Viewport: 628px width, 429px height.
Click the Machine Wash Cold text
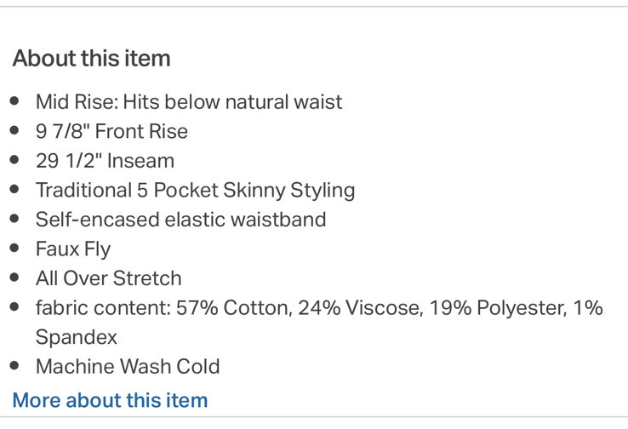128,367
